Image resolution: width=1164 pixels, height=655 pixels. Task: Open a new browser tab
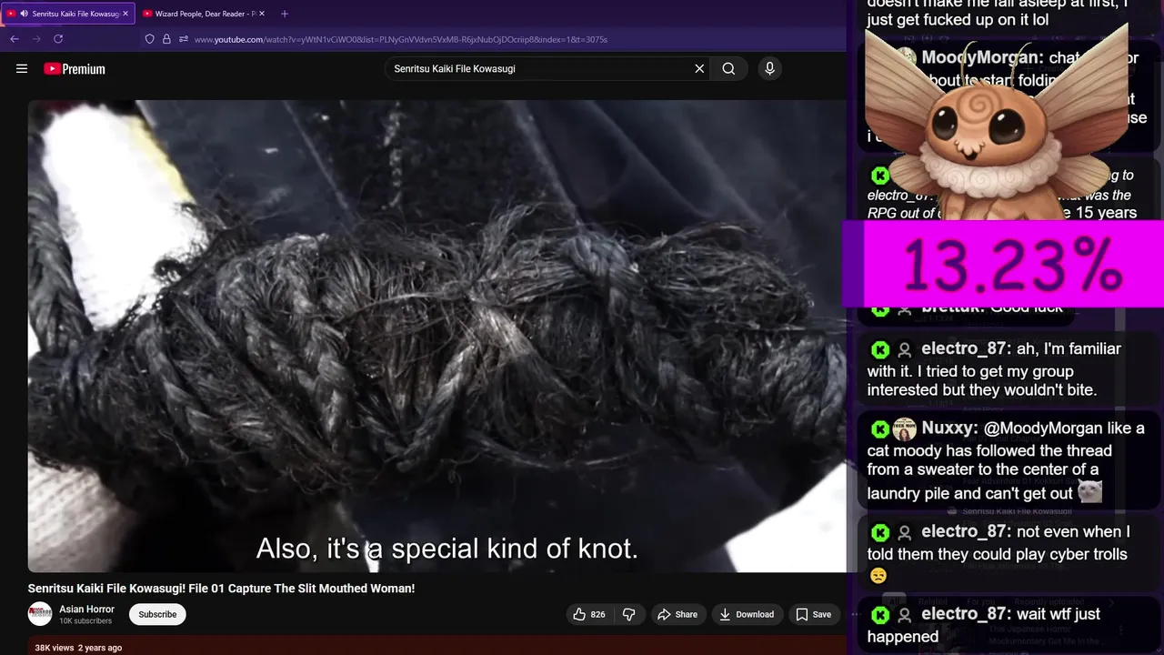point(285,14)
